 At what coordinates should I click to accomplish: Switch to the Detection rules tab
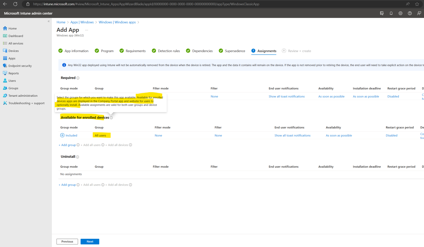169,51
